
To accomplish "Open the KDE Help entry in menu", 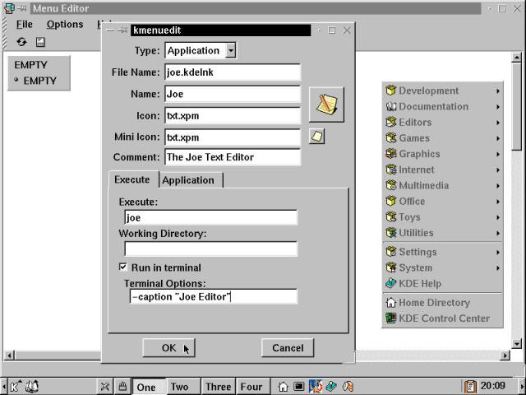I will 419,283.
